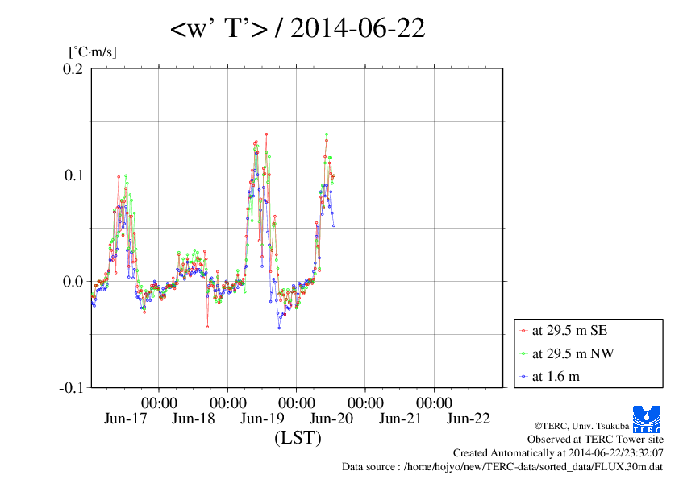Click the 'Jun-21' date label
The height and width of the screenshot is (479, 679).
click(400, 419)
